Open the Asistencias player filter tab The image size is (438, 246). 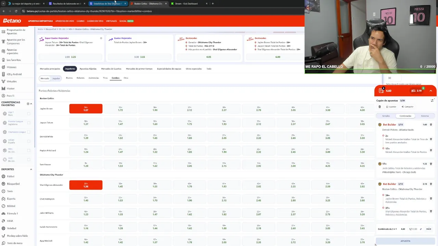(x=94, y=78)
